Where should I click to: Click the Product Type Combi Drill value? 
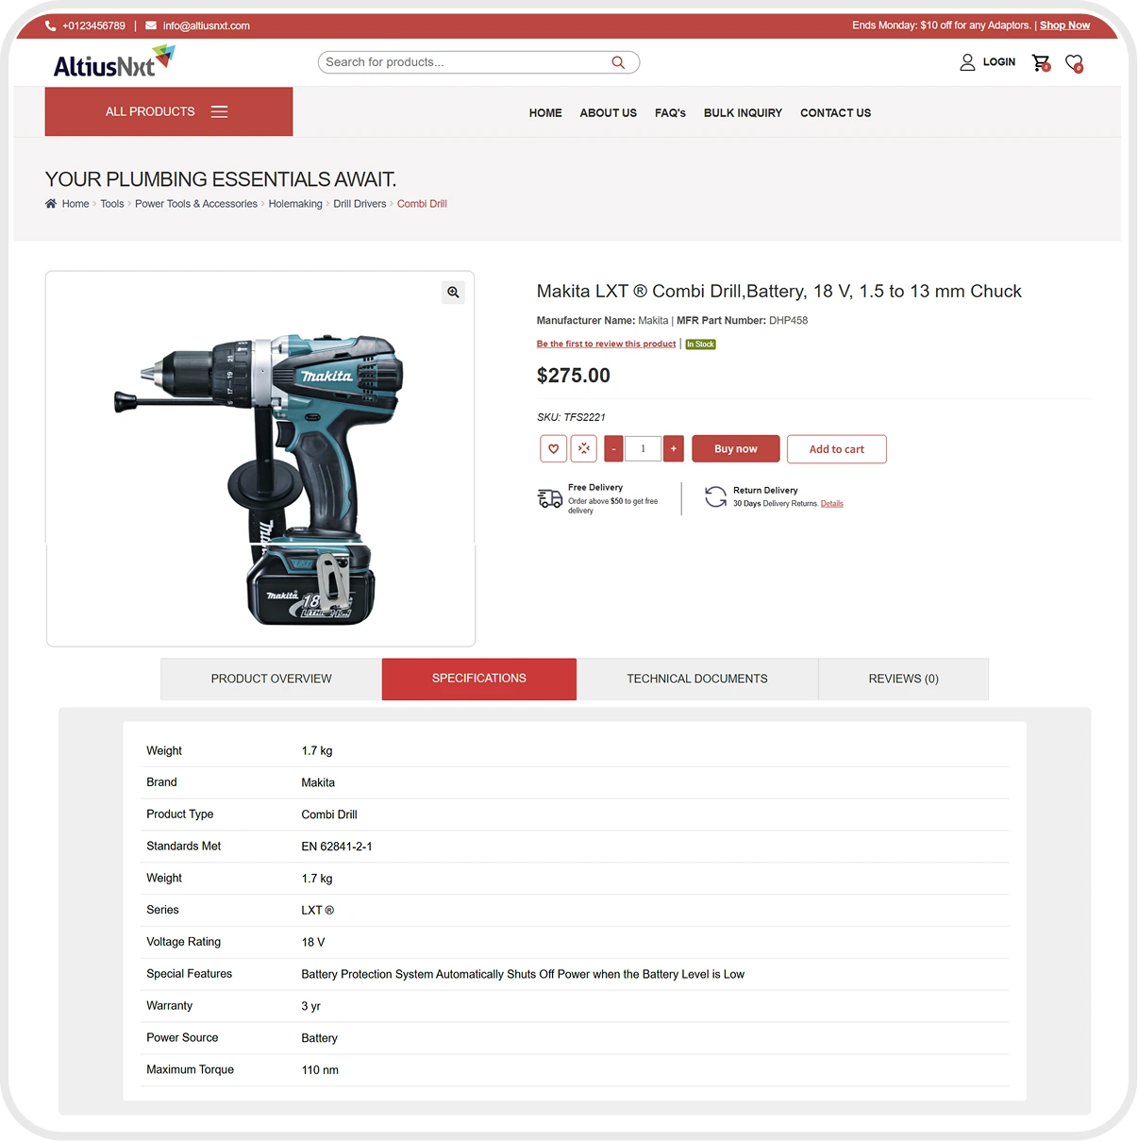(329, 814)
